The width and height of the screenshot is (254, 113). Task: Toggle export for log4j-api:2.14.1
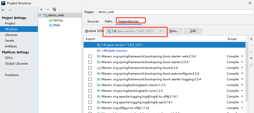tap(90, 102)
